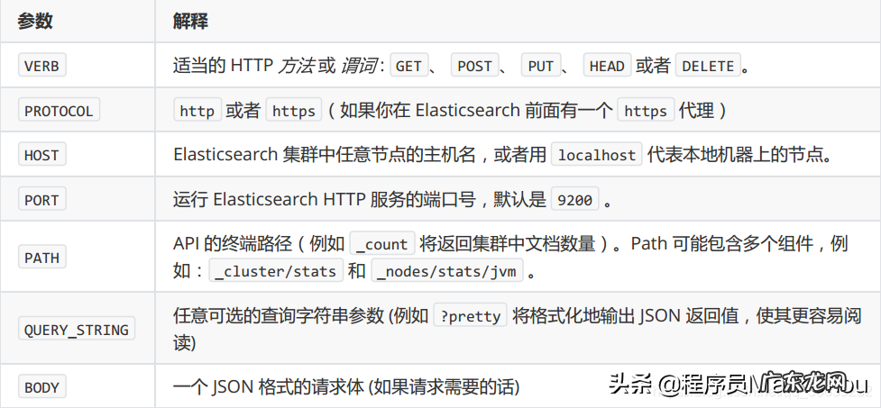Click the 解释 column header
This screenshot has height=408, width=881.
coord(190,22)
